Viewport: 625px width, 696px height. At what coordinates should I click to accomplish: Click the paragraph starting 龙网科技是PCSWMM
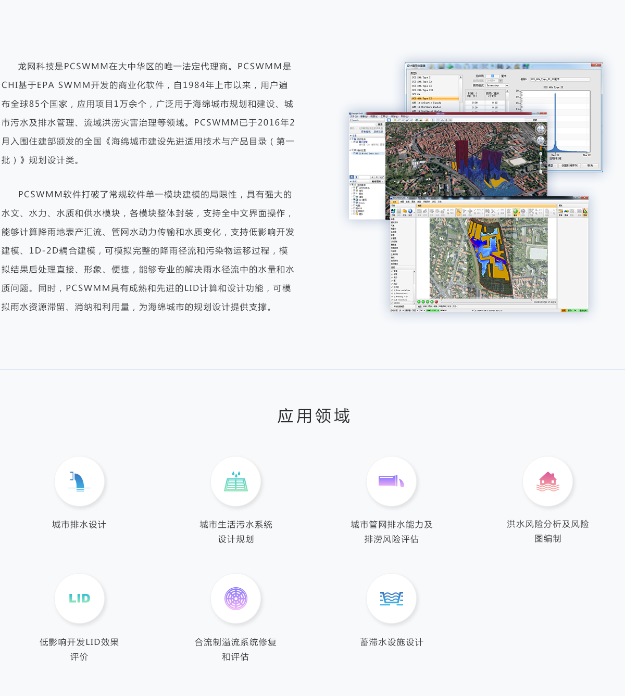click(148, 113)
